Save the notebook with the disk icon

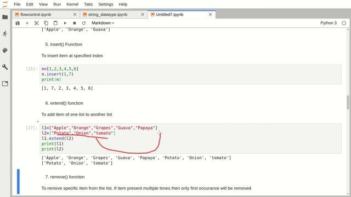pos(18,23)
